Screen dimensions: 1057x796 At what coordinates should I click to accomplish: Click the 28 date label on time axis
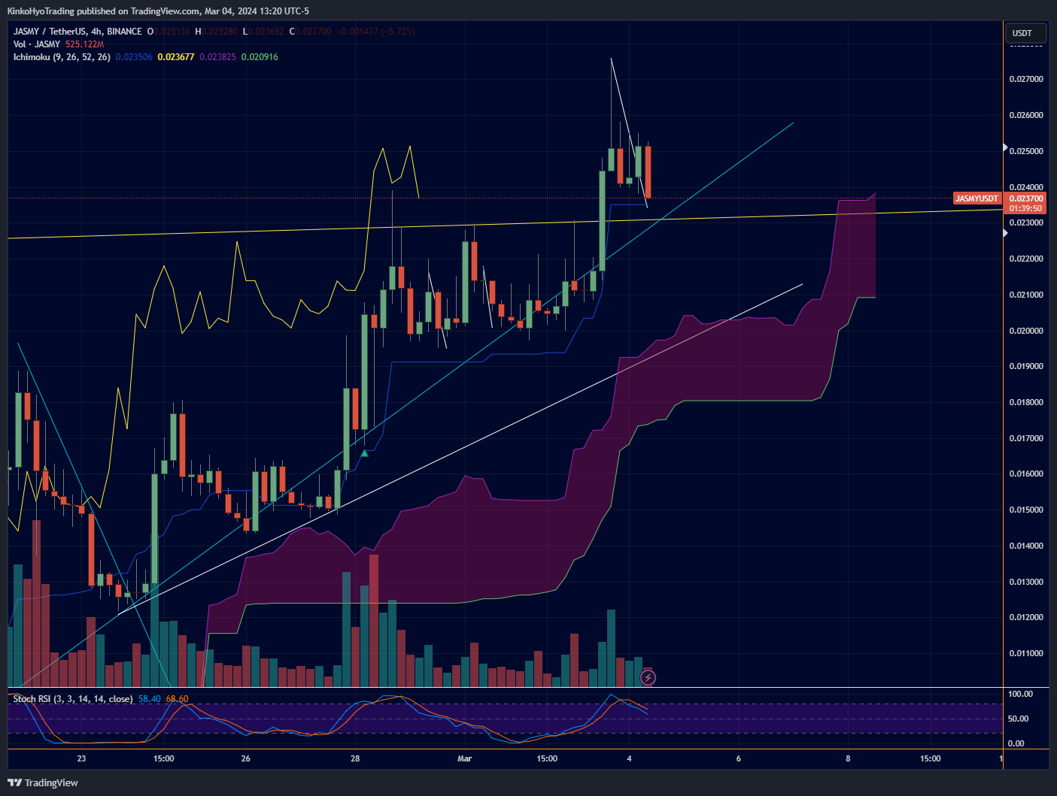pos(355,758)
